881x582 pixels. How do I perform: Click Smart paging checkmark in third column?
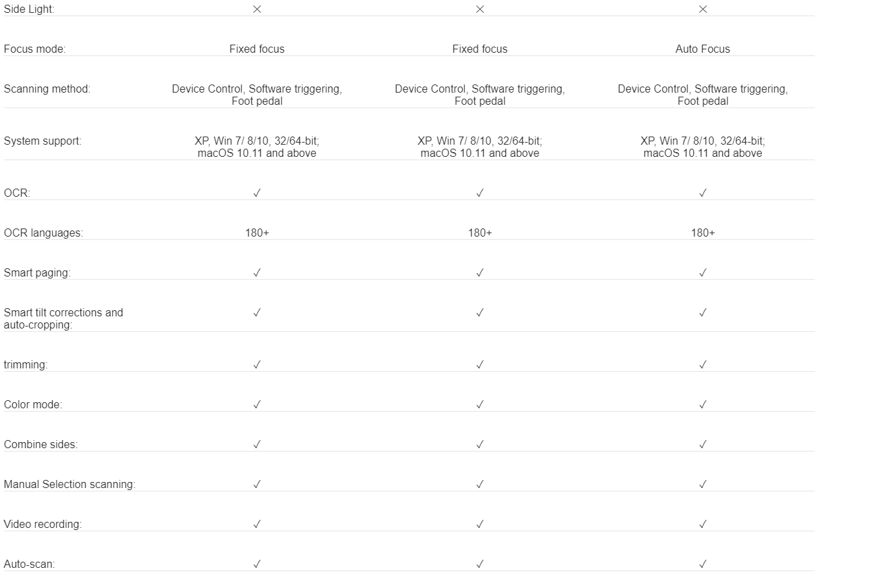[703, 272]
